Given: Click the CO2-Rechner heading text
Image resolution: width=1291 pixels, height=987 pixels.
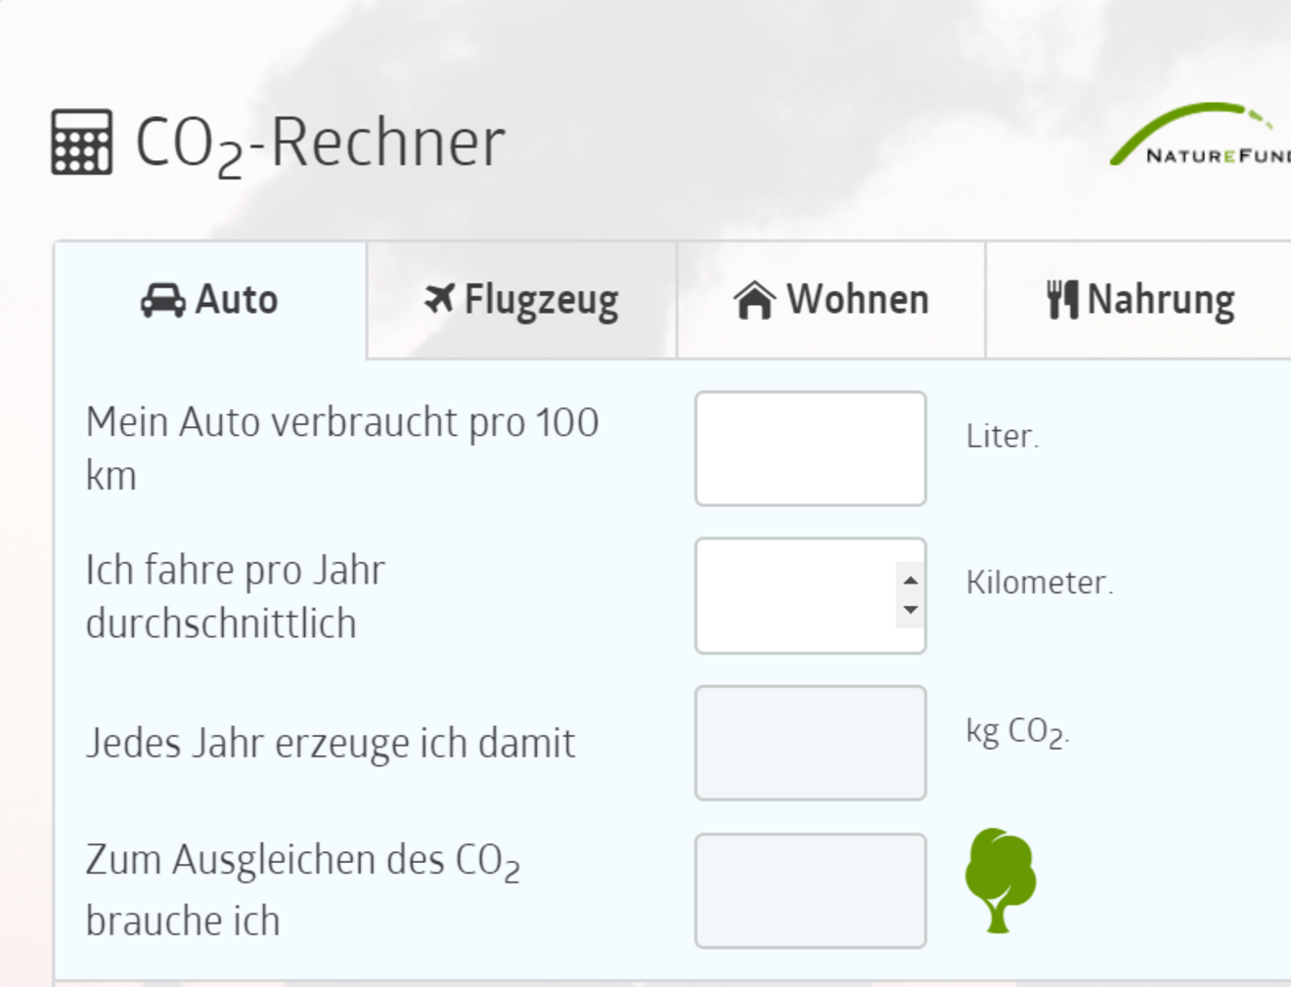Looking at the screenshot, I should 320,144.
